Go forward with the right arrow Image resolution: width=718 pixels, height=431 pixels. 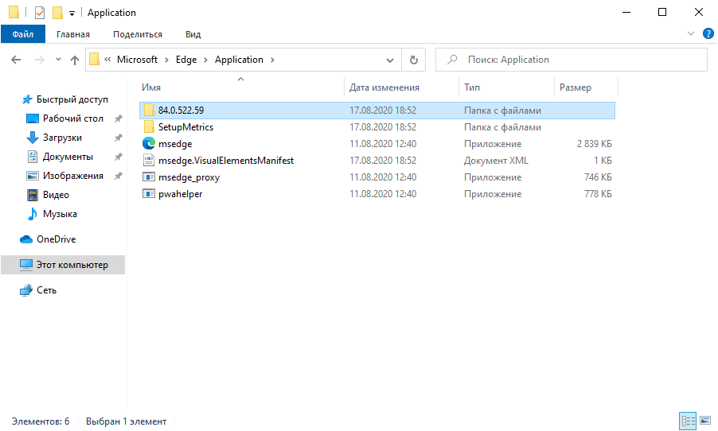coord(40,60)
